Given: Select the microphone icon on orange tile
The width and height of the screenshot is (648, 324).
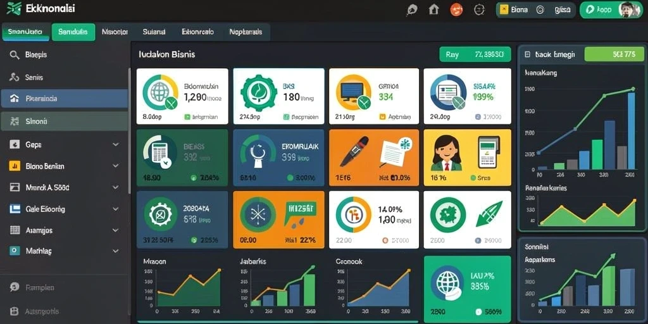Looking at the screenshot, I should click(354, 152).
